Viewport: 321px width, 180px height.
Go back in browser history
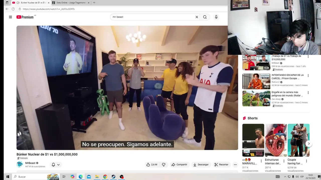click(x=7, y=9)
